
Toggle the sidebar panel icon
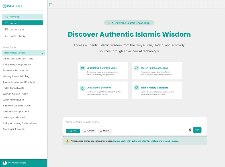tap(51, 5)
